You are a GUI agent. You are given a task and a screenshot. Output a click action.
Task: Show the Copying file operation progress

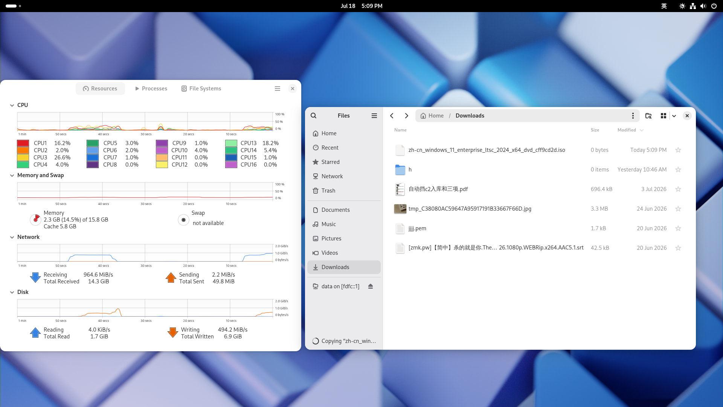tap(344, 341)
